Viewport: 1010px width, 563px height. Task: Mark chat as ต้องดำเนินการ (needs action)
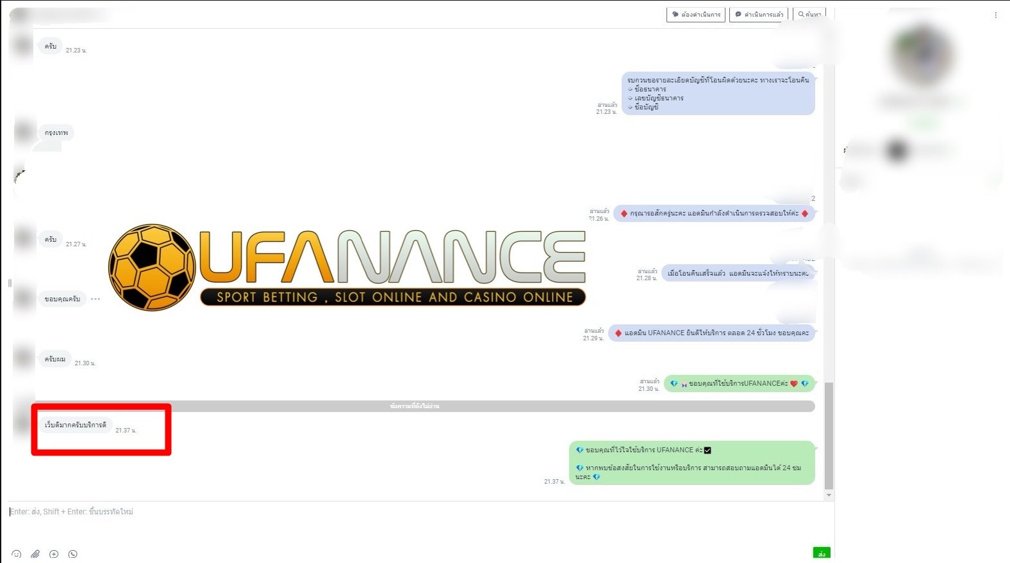pyautogui.click(x=696, y=14)
